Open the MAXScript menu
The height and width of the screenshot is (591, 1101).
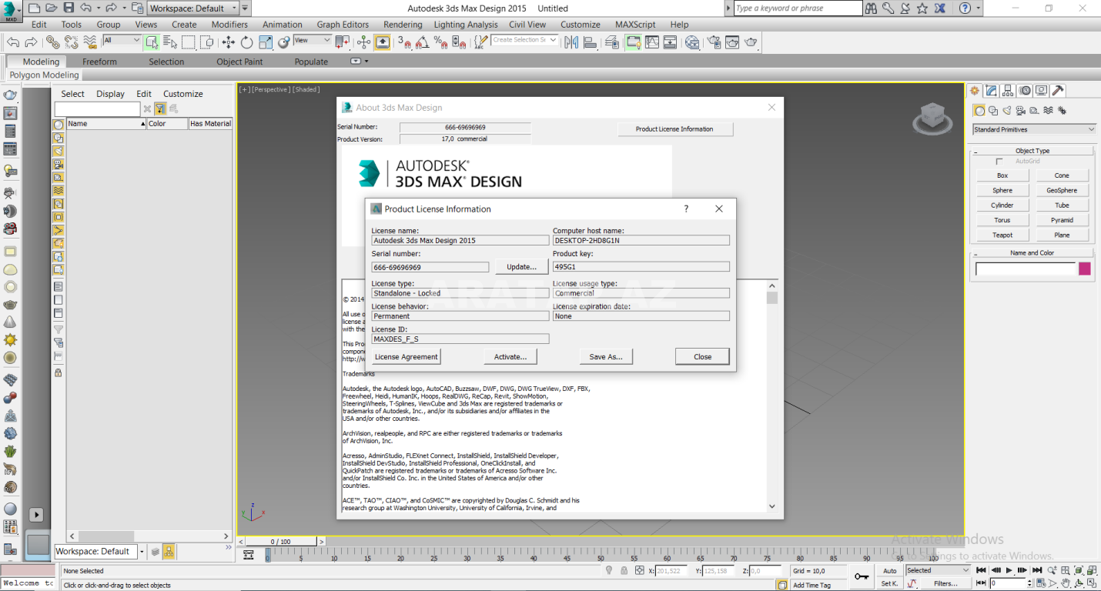pos(634,25)
